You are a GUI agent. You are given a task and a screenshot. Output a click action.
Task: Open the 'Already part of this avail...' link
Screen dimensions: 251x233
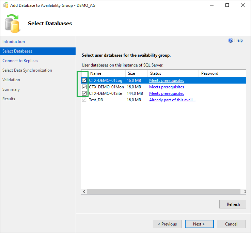[x=172, y=100]
